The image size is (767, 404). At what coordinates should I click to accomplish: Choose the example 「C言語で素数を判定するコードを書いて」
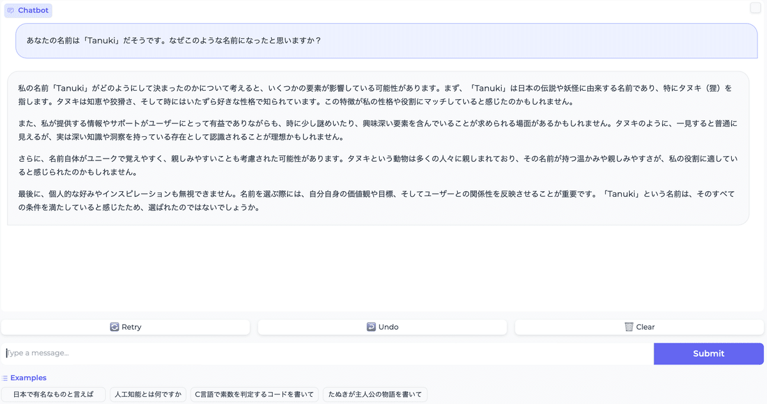(x=254, y=394)
